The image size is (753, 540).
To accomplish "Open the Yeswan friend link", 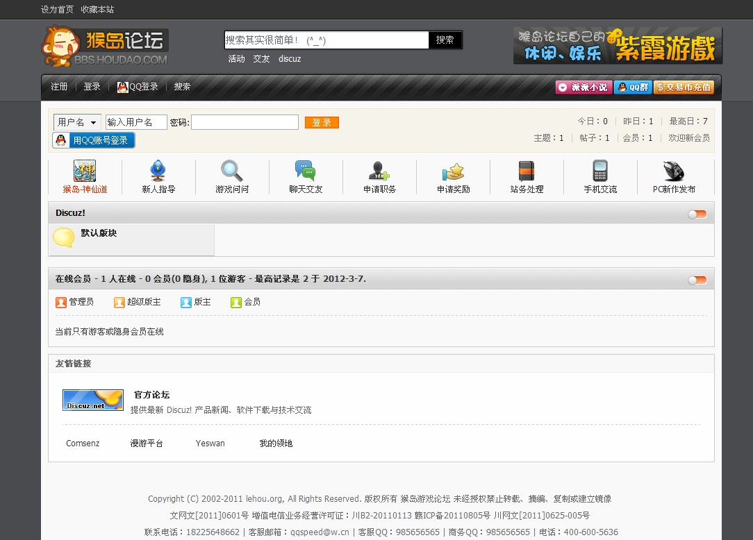I will coord(210,443).
